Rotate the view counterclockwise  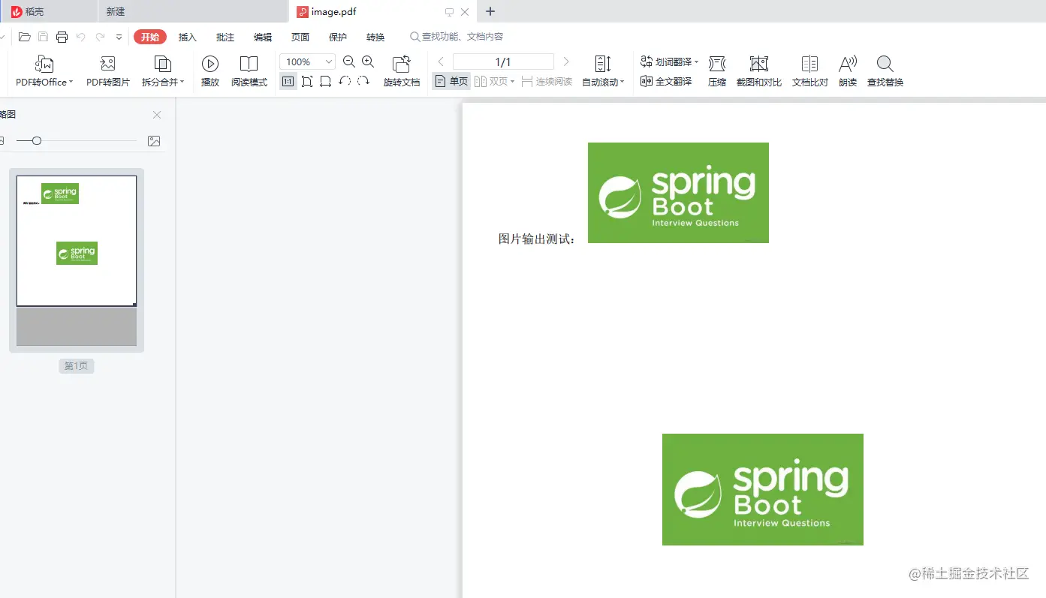pos(345,81)
